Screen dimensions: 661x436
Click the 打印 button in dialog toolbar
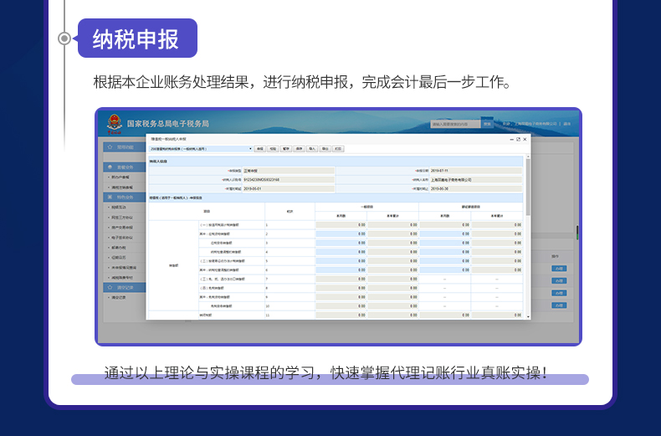pos(338,148)
